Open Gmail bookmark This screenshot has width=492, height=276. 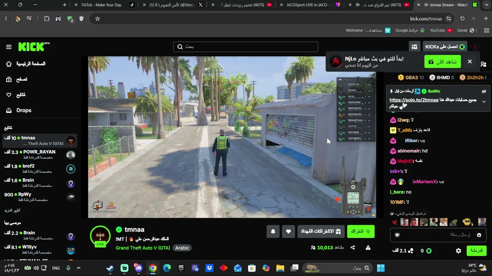click(465, 30)
